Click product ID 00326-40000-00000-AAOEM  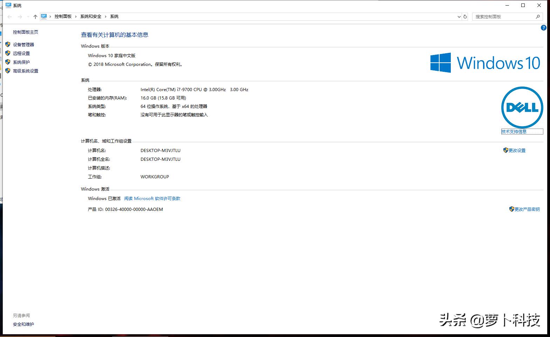point(134,209)
